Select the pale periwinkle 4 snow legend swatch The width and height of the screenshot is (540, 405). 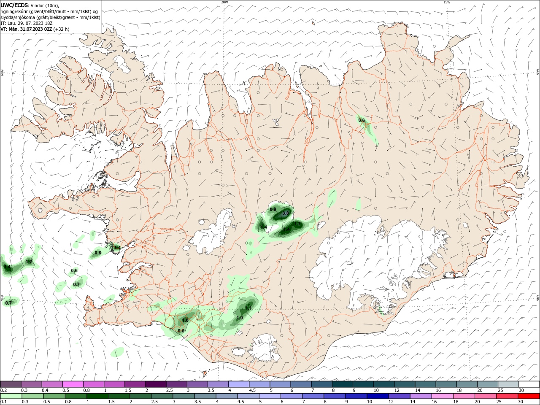239,384
